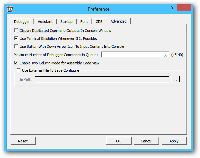
Task: Go to the Font tab
Action: click(84, 22)
